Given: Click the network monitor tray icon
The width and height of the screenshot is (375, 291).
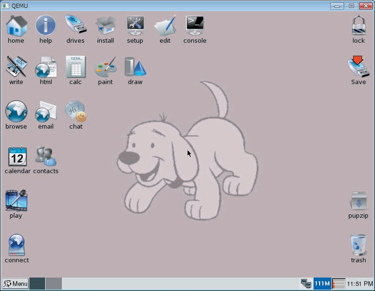Looking at the screenshot, I should pos(306,284).
